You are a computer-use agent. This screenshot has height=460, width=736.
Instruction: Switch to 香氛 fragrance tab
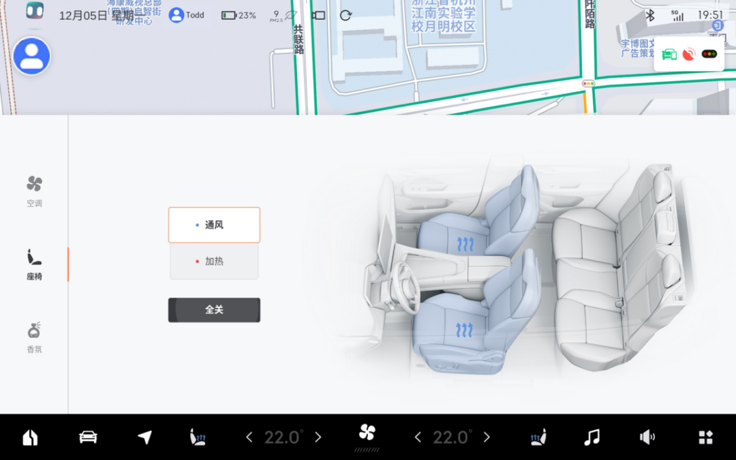[34, 337]
